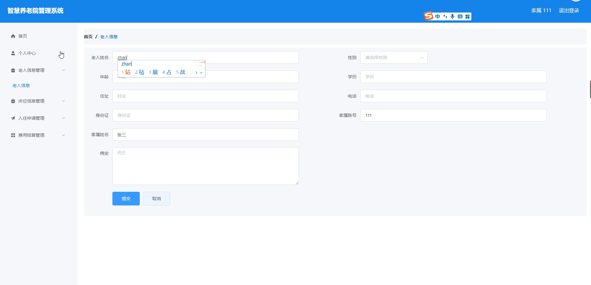Click the Sogou input method logo
Screen dimensions: 591x285
429,16
